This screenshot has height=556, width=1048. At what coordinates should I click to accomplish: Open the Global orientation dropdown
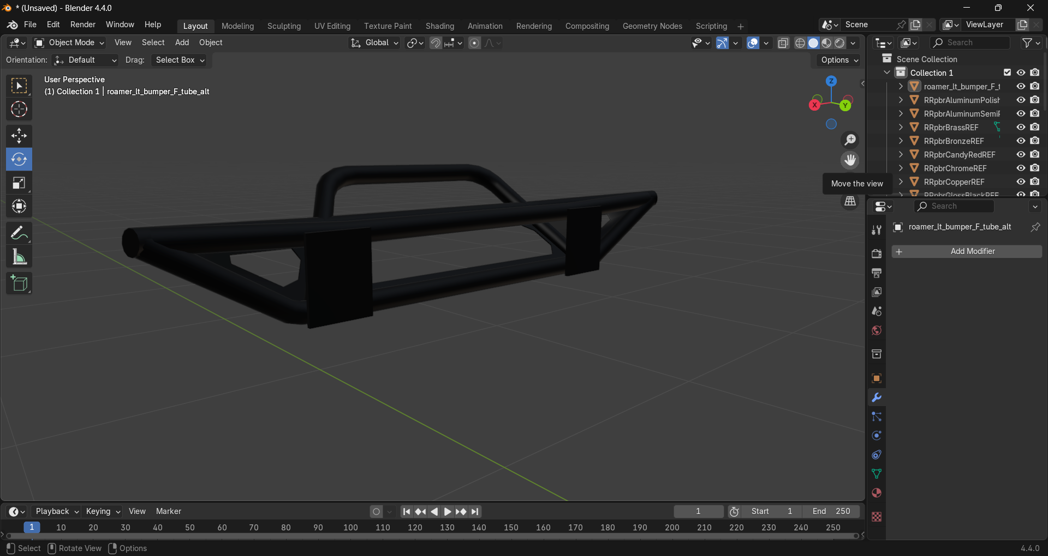point(375,43)
